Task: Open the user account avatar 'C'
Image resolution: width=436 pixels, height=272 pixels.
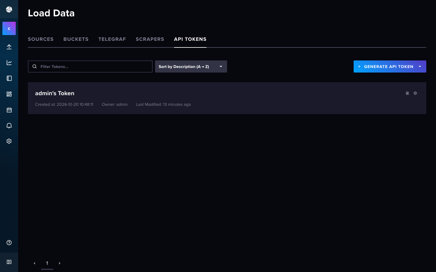Action: click(x=9, y=28)
